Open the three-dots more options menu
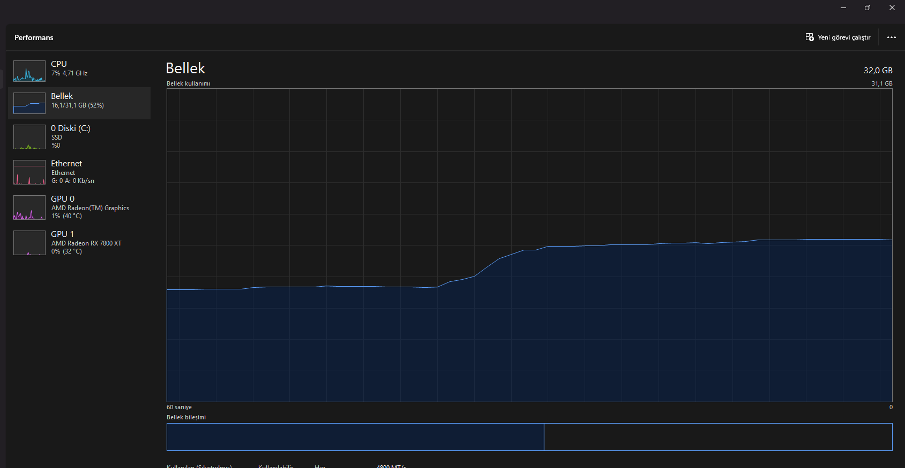 (x=892, y=37)
